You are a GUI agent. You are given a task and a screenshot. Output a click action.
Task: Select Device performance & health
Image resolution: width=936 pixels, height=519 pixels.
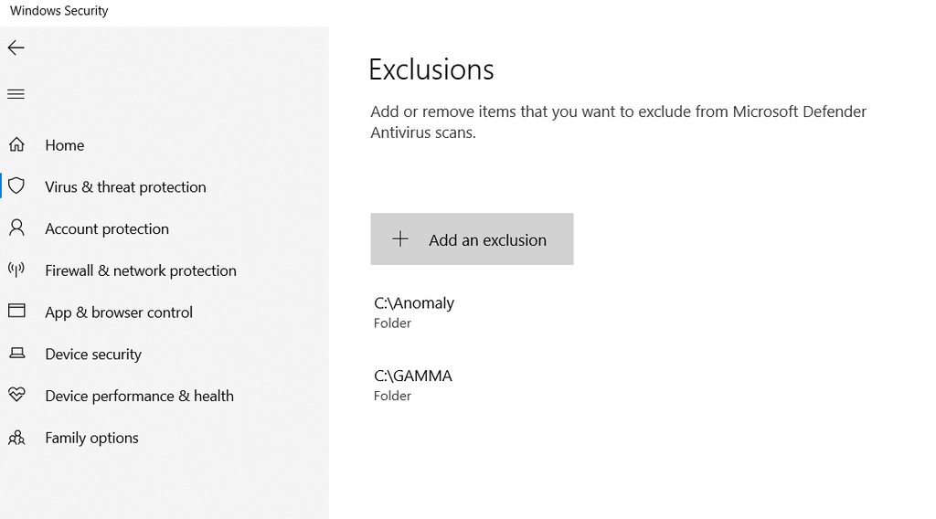(x=139, y=396)
